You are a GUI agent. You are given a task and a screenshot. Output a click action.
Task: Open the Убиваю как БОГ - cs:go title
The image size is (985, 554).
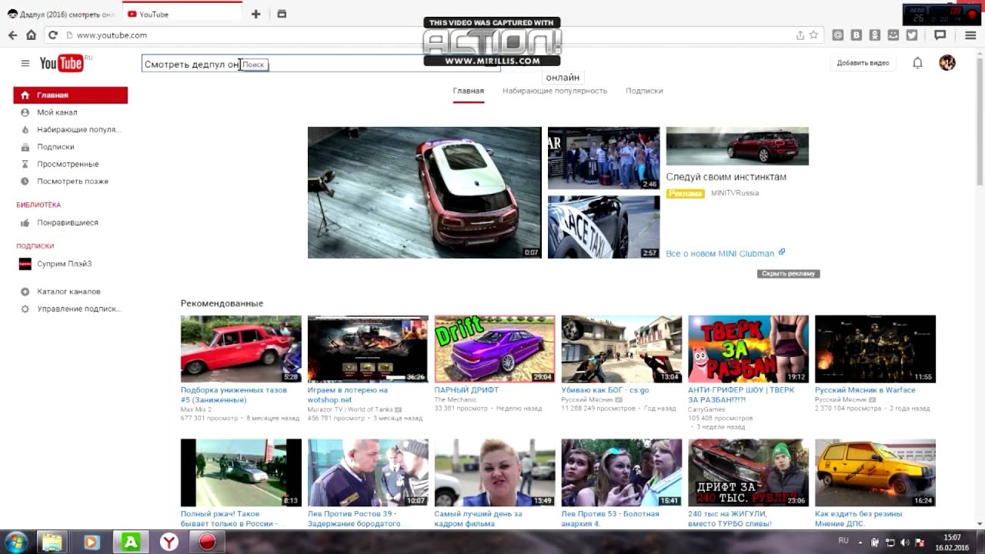605,390
